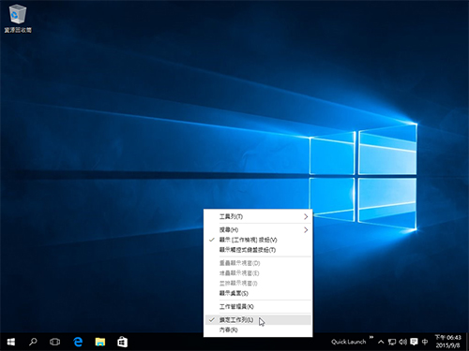
Task: Open 內容(R) properties entry
Action: coord(258,329)
